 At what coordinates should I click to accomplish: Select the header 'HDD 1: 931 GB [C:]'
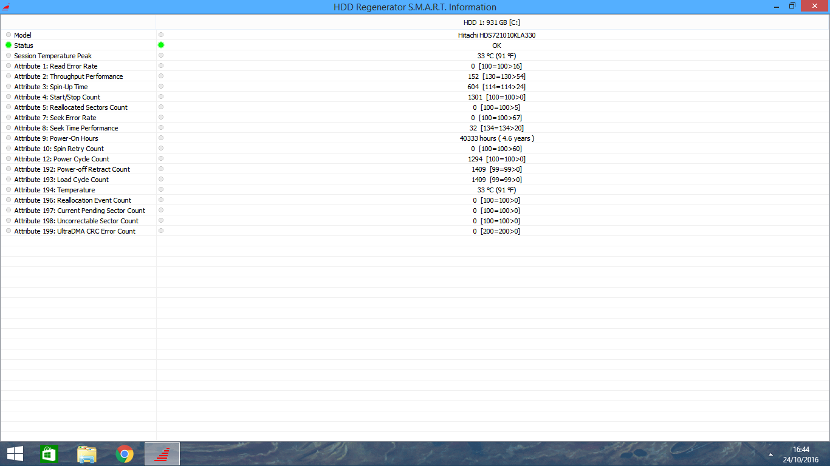pyautogui.click(x=492, y=22)
